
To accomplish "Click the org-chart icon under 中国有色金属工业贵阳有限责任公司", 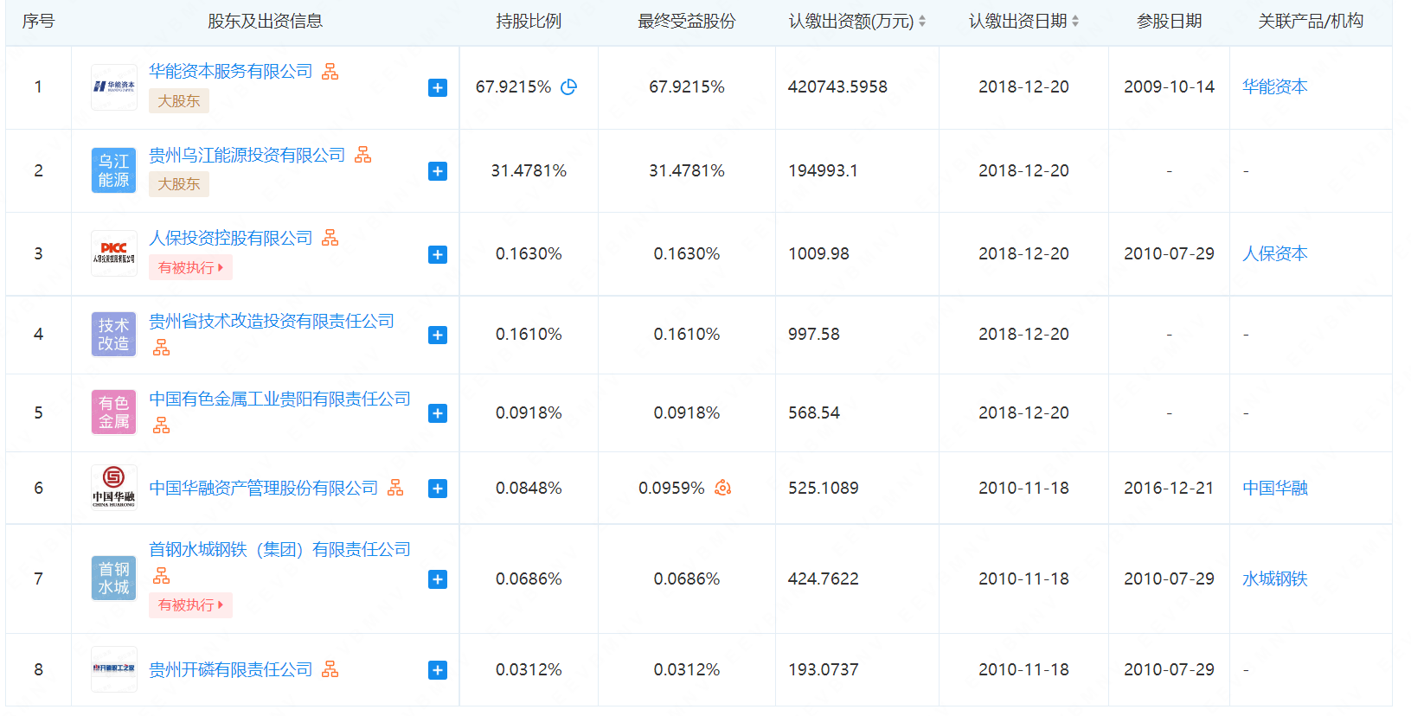I will coord(162,425).
